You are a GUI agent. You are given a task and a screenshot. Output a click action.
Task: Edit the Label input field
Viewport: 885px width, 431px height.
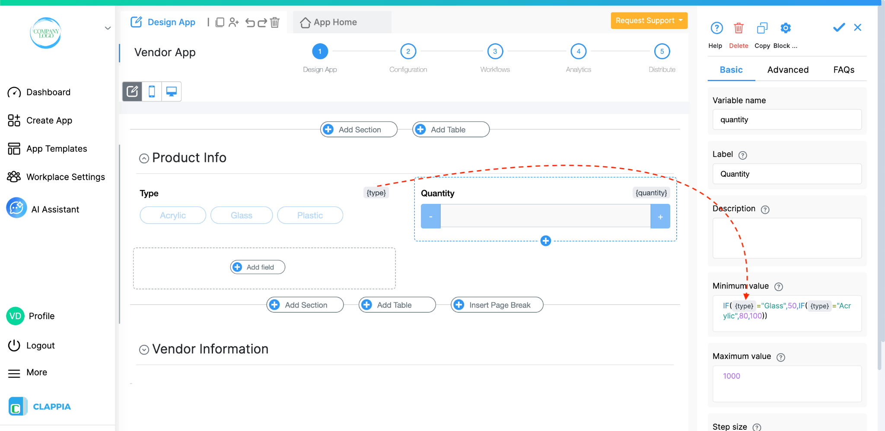(x=787, y=174)
